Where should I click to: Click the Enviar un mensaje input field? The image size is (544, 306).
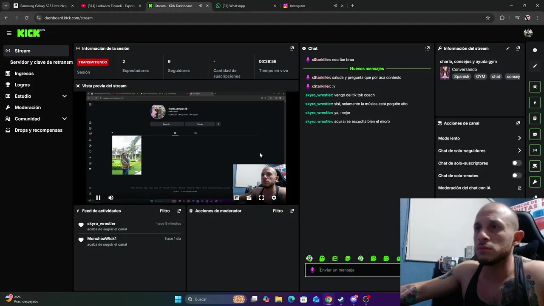click(353, 270)
